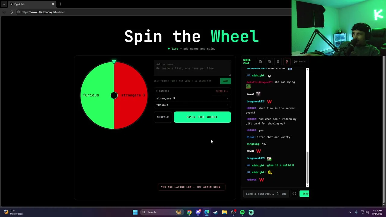This screenshot has width=386, height=217.
Task: Close the Fightclub tab
Action: [53, 4]
